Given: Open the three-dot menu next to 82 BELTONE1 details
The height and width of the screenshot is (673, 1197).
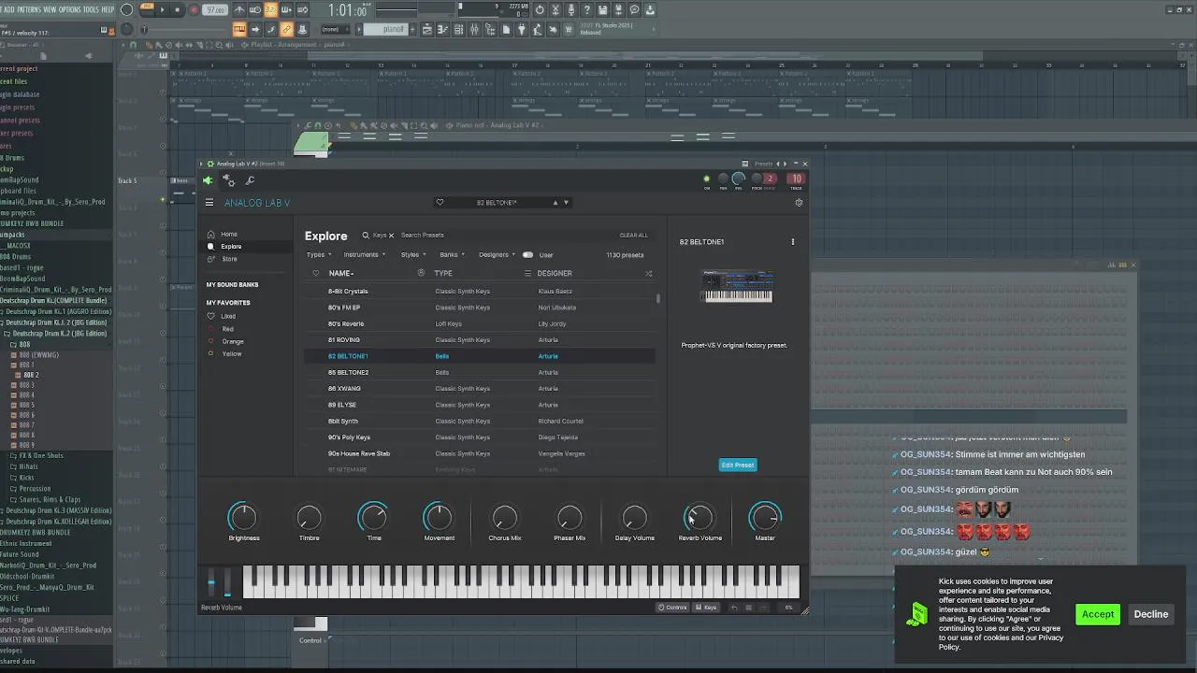Looking at the screenshot, I should [793, 242].
